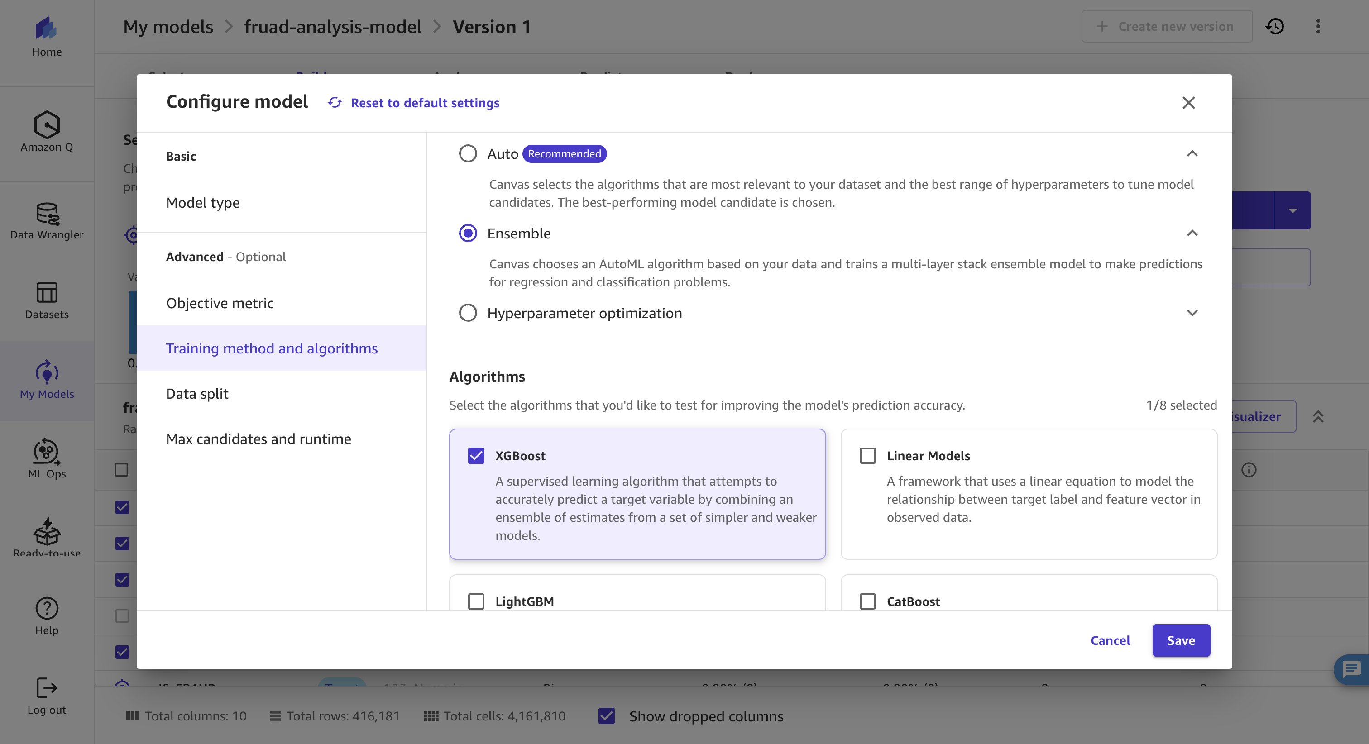Uncheck the XGBoost algorithm
Screen dimensions: 1369x744
(476, 456)
